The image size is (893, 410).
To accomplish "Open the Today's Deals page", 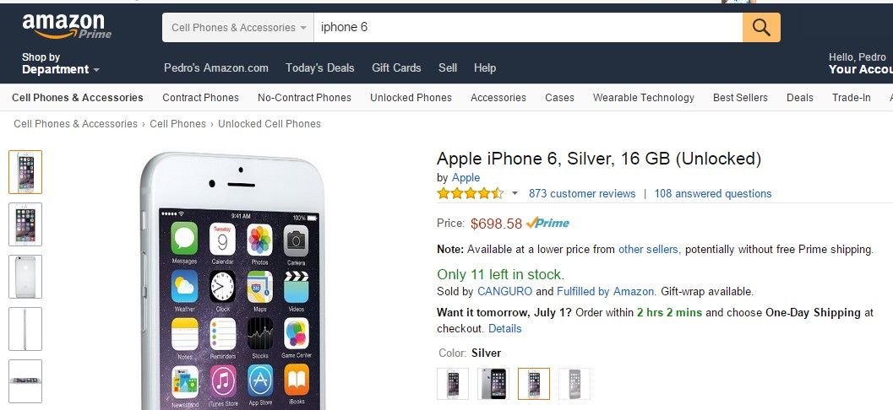I will click(320, 67).
